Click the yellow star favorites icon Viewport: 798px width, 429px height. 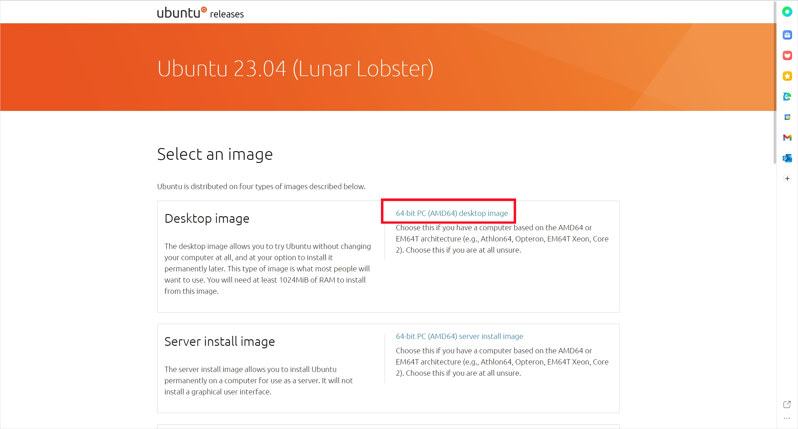pos(787,76)
